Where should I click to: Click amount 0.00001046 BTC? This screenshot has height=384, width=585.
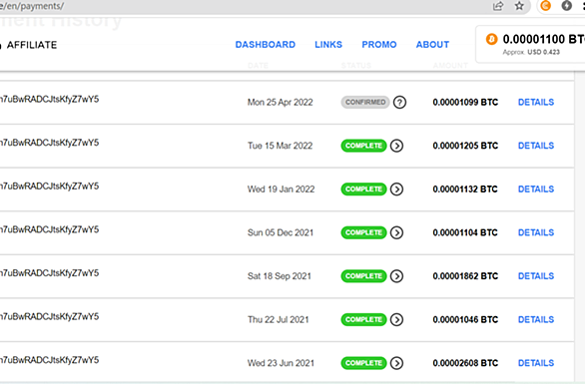pos(465,320)
